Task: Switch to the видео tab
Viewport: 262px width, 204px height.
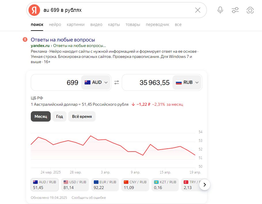Action: click(x=96, y=24)
